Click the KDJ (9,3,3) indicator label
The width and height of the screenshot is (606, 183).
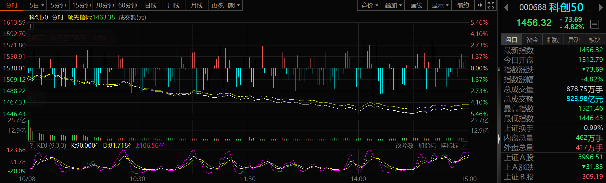pyautogui.click(x=52, y=145)
